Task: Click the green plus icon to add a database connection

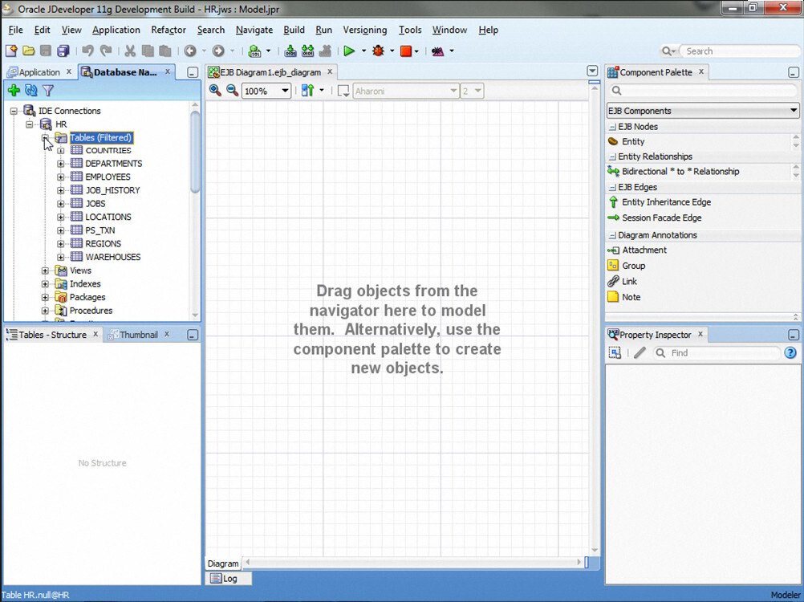Action: point(14,90)
